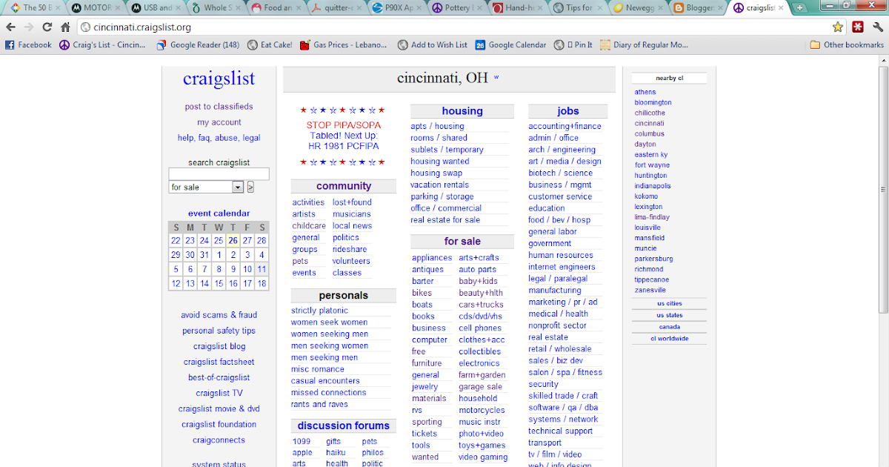Screen dimensions: 889x467
Task: Switch to the Newegg tab
Action: click(x=639, y=7)
